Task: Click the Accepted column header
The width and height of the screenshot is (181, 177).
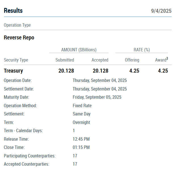Action: click(100, 60)
